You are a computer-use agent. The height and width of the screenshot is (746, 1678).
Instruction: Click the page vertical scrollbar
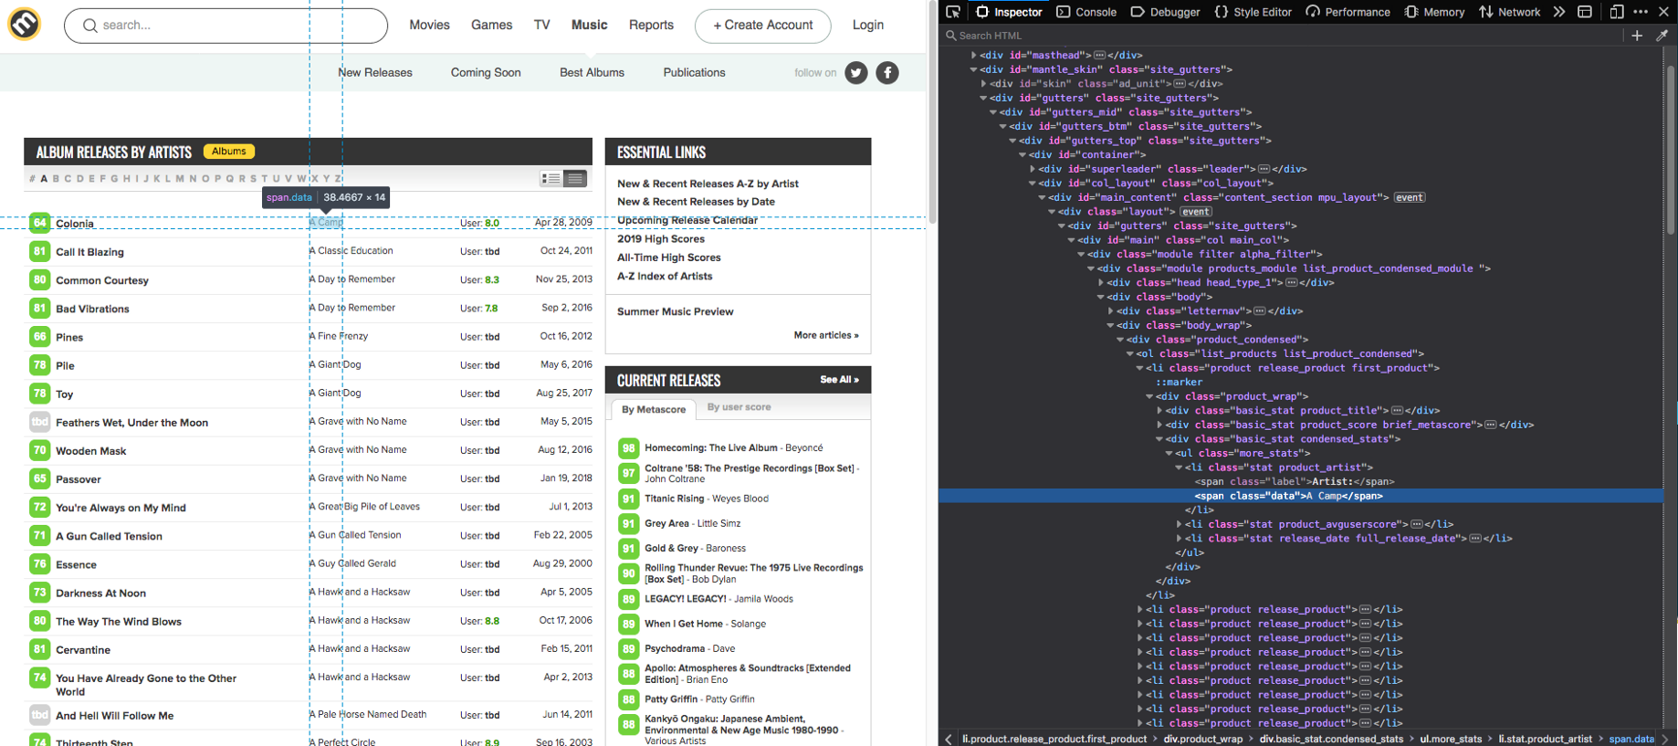[932, 111]
